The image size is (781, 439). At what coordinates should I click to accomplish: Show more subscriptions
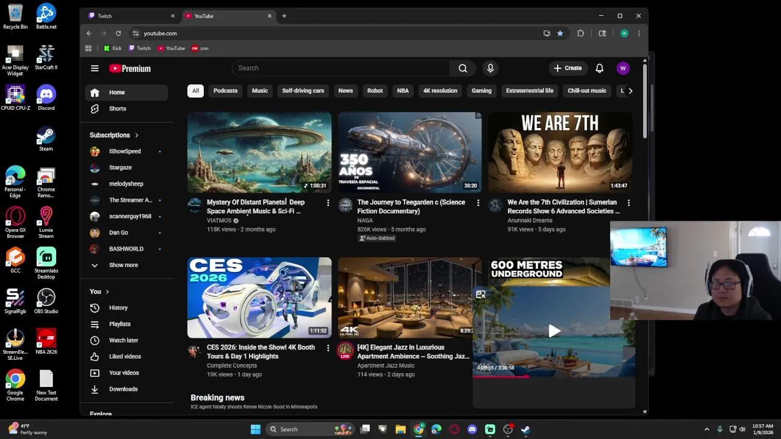(126, 265)
